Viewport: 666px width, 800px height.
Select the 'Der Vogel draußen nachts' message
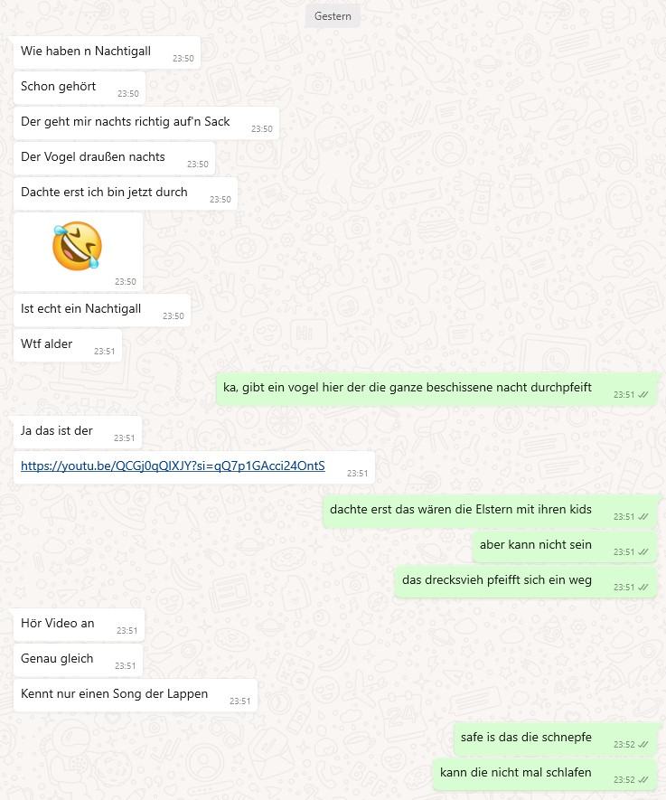pyautogui.click(x=114, y=158)
